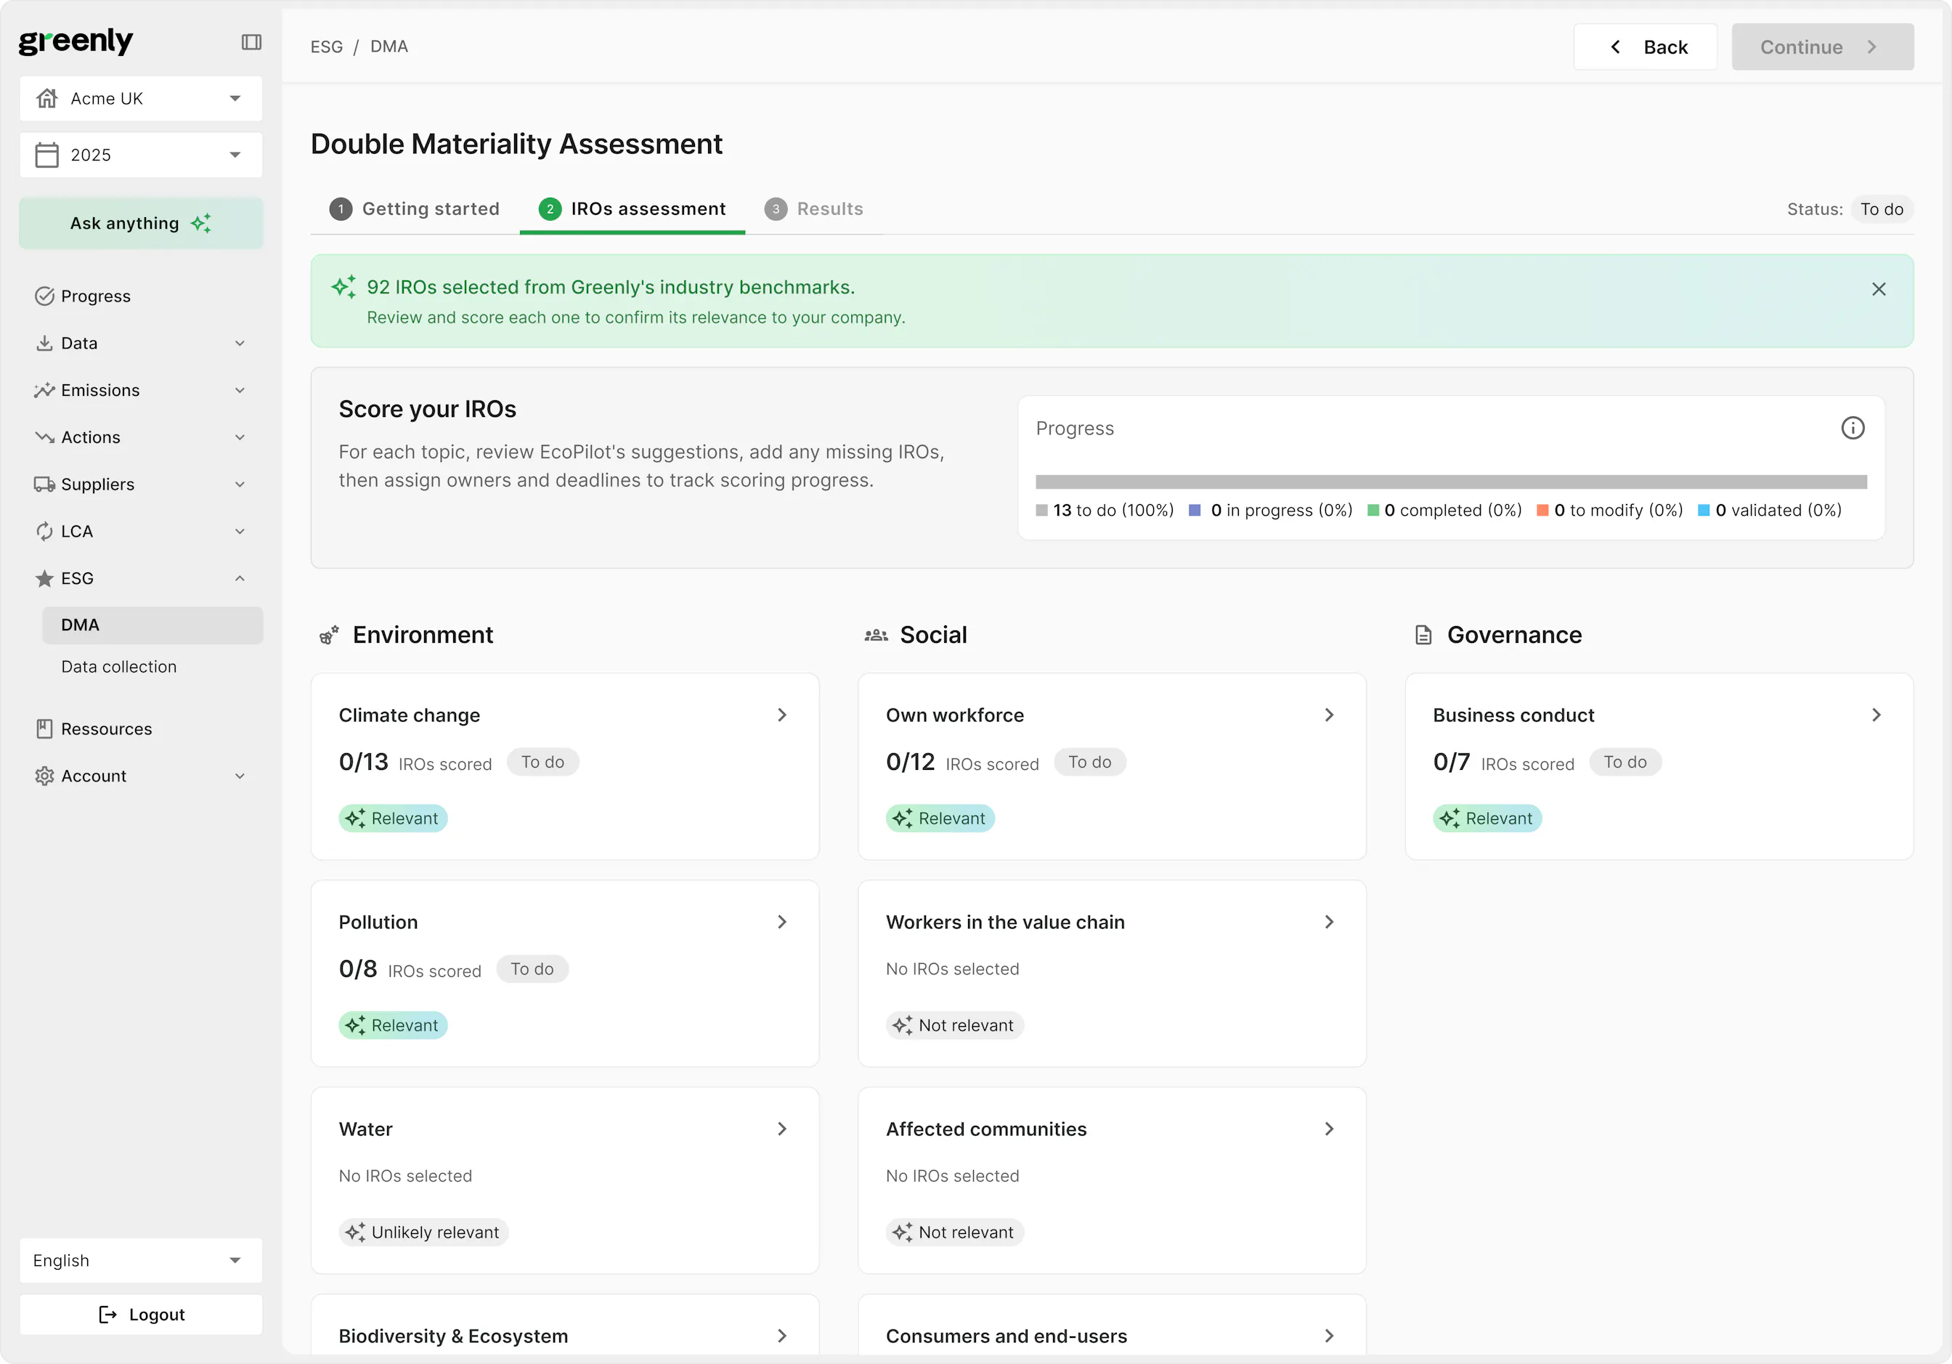Click the grey progress bar
The width and height of the screenshot is (1952, 1364).
(1451, 482)
